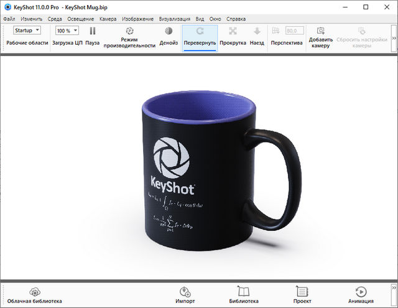Open the Освещение menu
The height and width of the screenshot is (308, 398).
[x=80, y=19]
